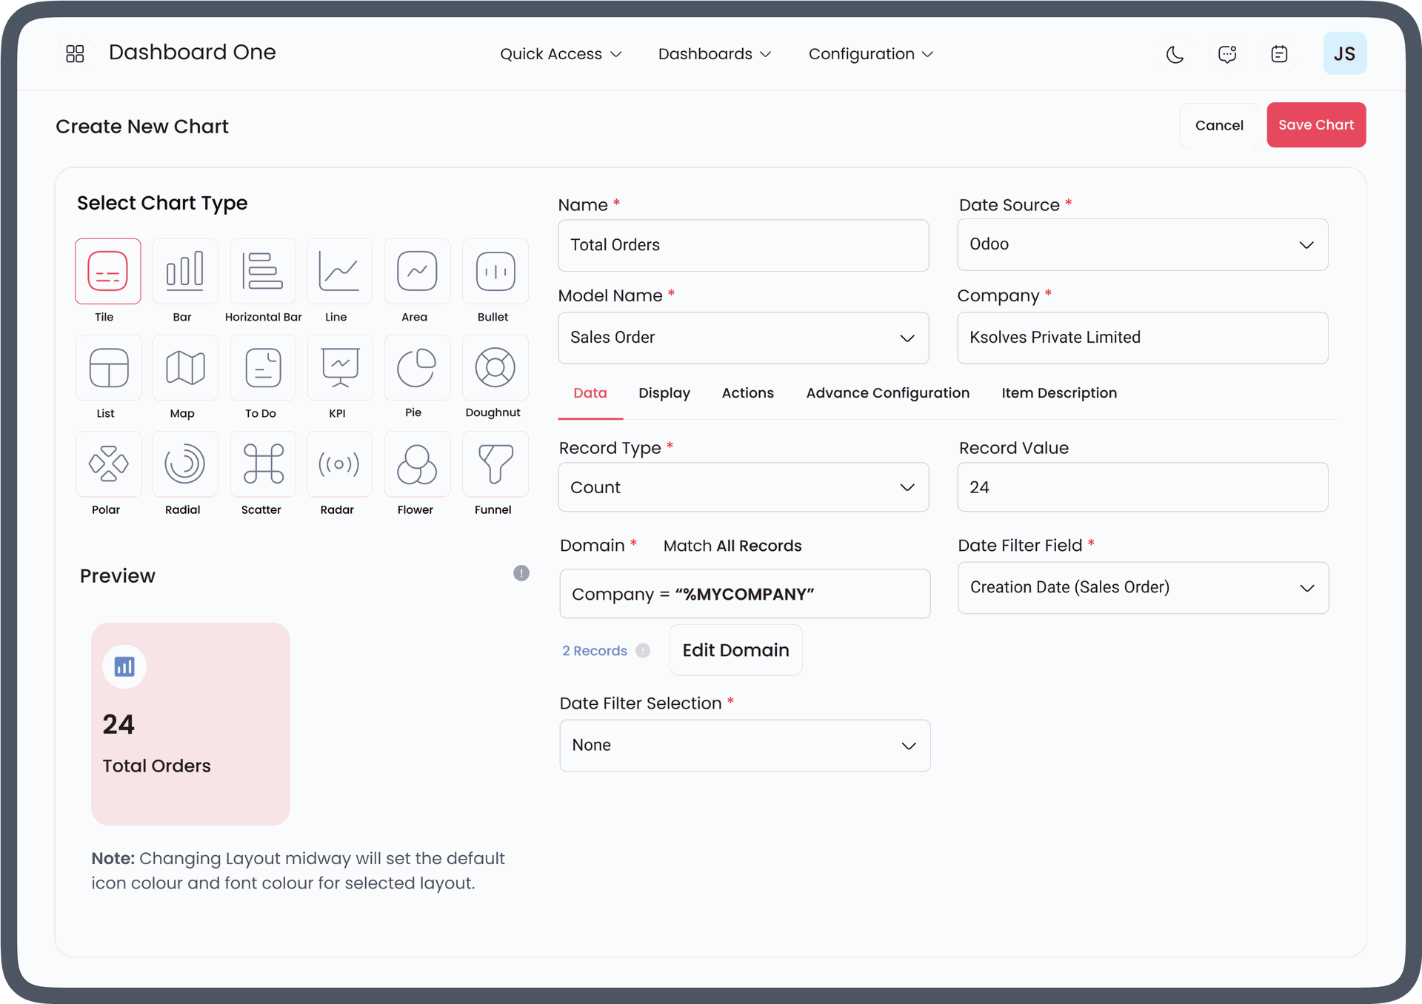Expand the Model Name Sales Order dropdown
Screen dimensions: 1422x1004
tap(743, 338)
